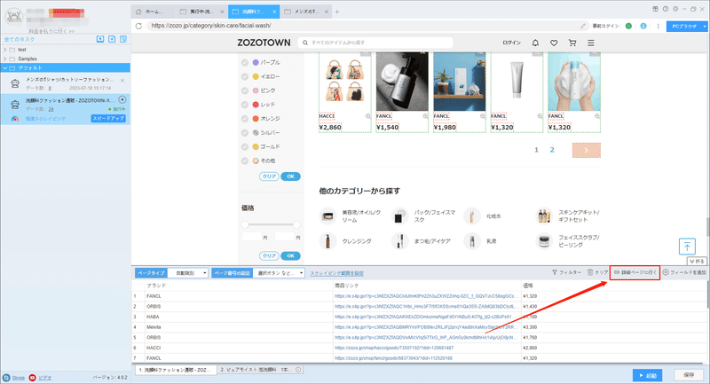This screenshot has height=384, width=710.
Task: Click the blue 起動 start button
Action: [648, 375]
